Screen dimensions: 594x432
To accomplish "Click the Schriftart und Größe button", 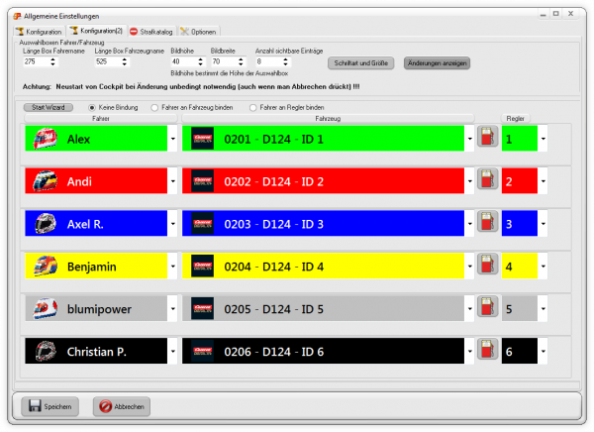I will pos(360,62).
